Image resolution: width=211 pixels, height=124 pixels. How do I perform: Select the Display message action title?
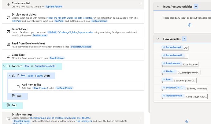click(x=22, y=115)
